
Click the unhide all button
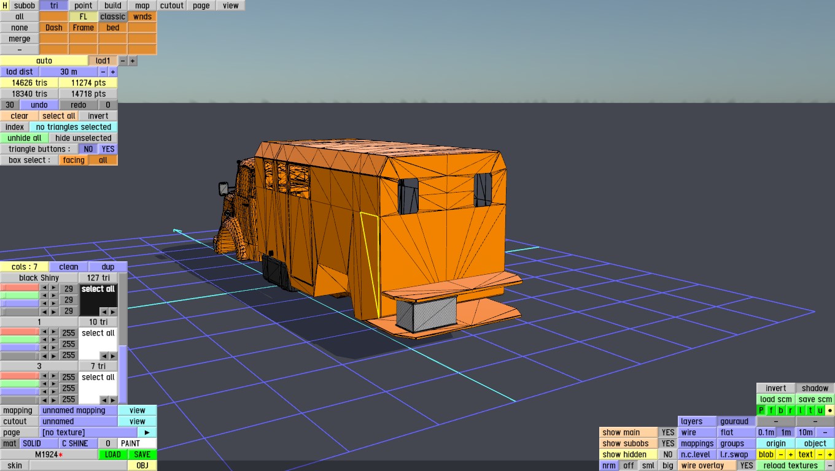coord(25,138)
